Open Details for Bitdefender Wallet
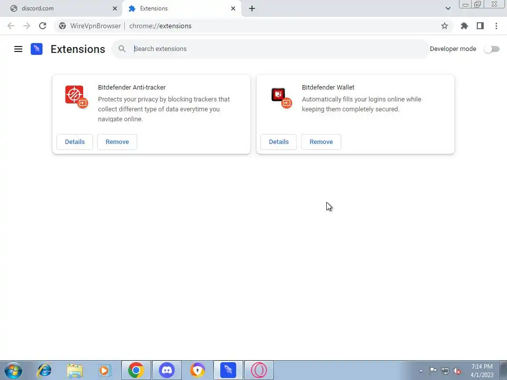 click(x=279, y=142)
